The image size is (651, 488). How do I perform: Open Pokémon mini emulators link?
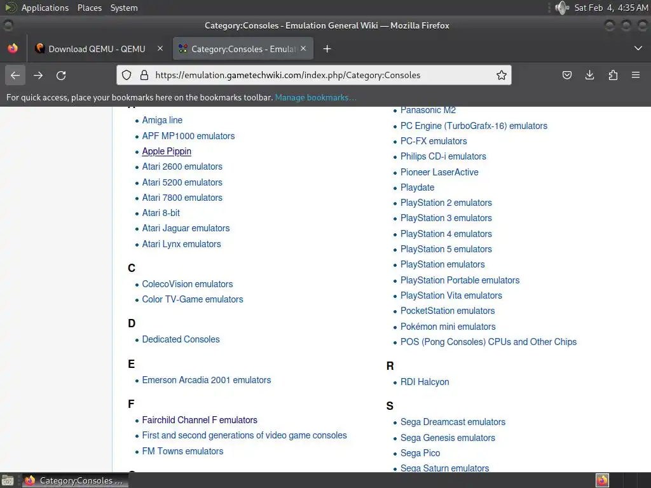point(448,327)
